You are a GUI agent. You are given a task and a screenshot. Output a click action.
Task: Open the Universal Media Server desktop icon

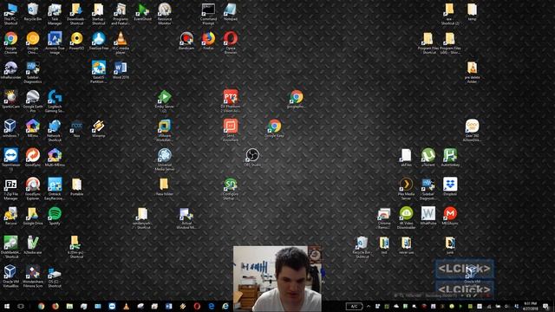click(164, 159)
